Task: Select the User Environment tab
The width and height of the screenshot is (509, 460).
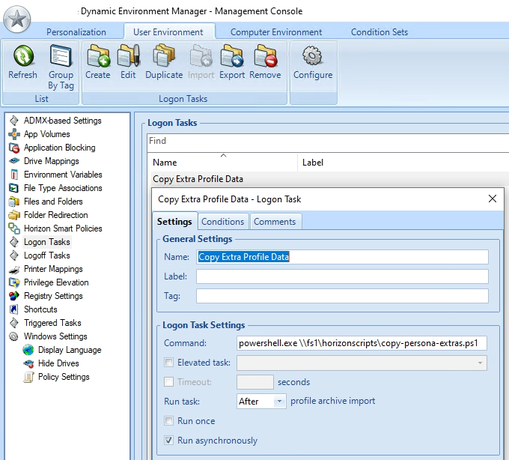Action: [168, 31]
